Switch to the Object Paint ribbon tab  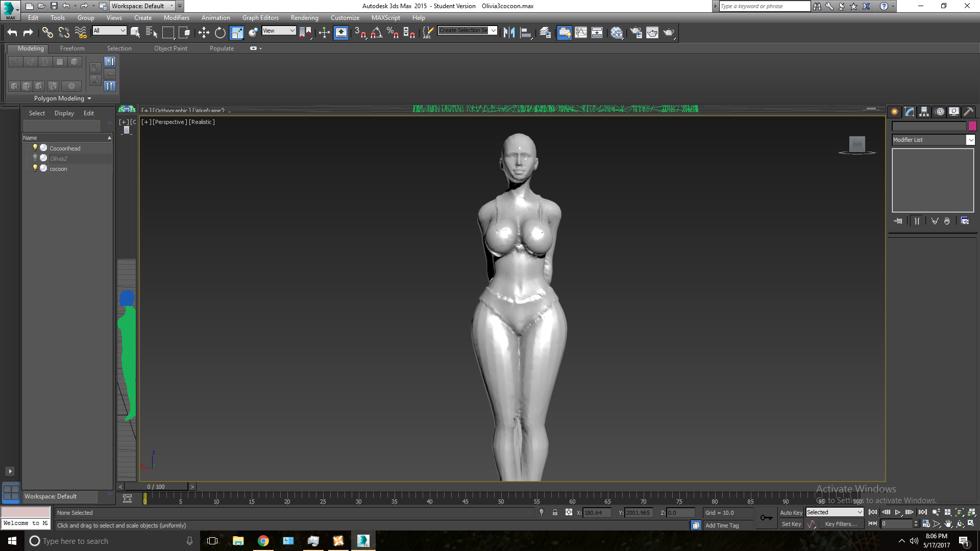[170, 48]
